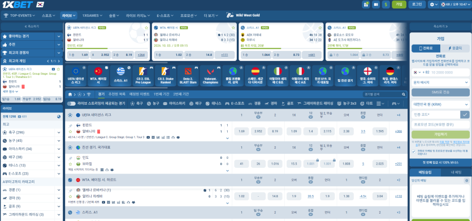Image resolution: width=472 pixels, height=221 pixels.
Task: Click the home icon in breadcrumb
Action: [70, 94]
